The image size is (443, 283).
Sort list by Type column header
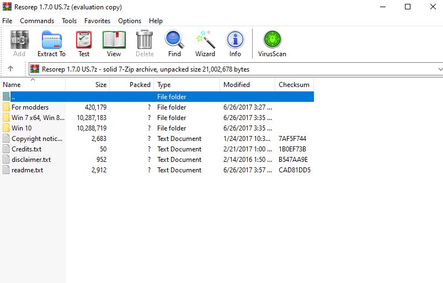coord(187,85)
